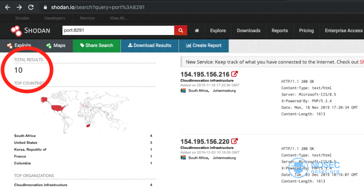The height and width of the screenshot is (189, 364).
Task: Click CloudInnovation infrastructure under 154.195.156.216
Action: click(x=207, y=80)
